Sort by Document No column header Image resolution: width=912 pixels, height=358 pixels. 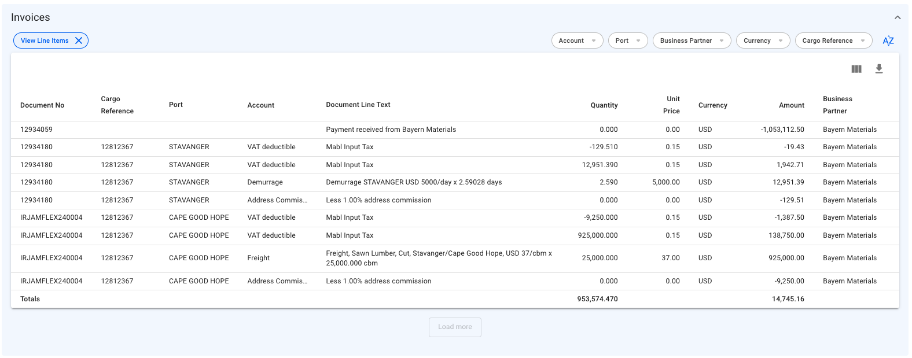pyautogui.click(x=42, y=105)
